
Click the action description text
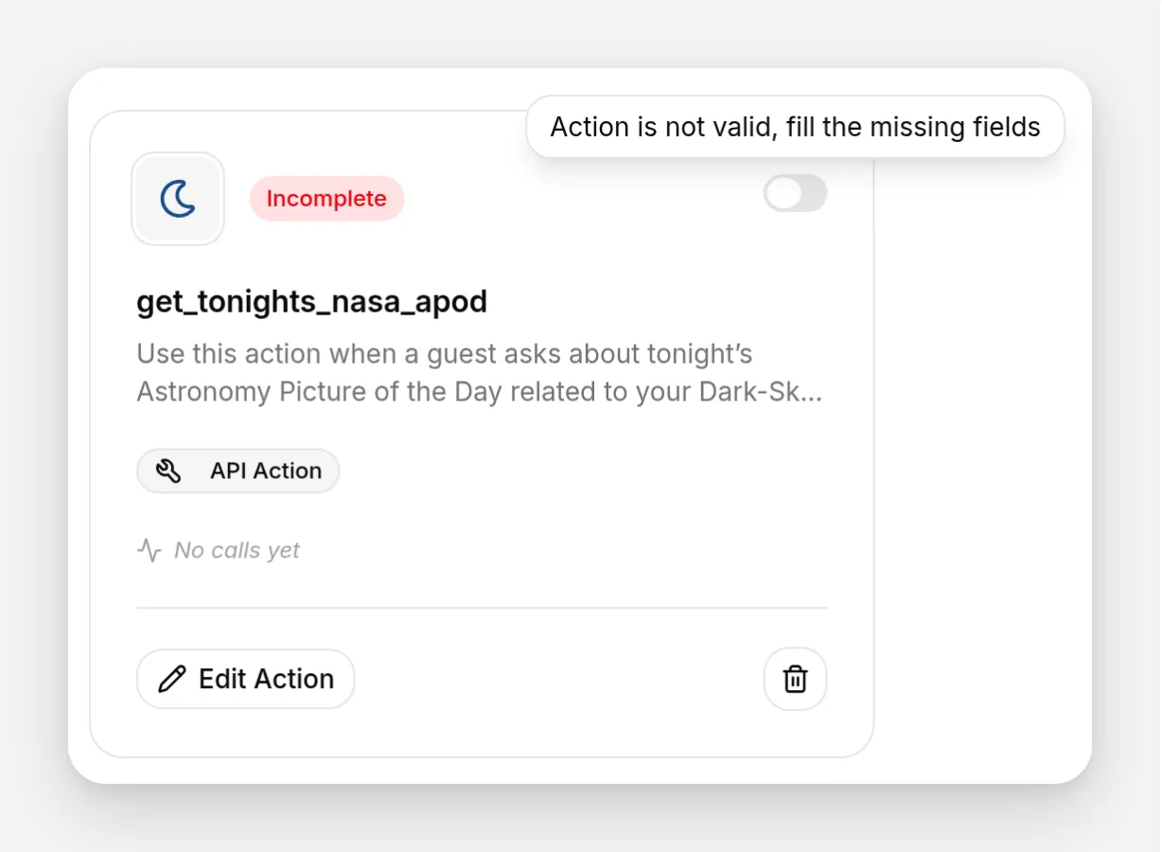coord(480,373)
